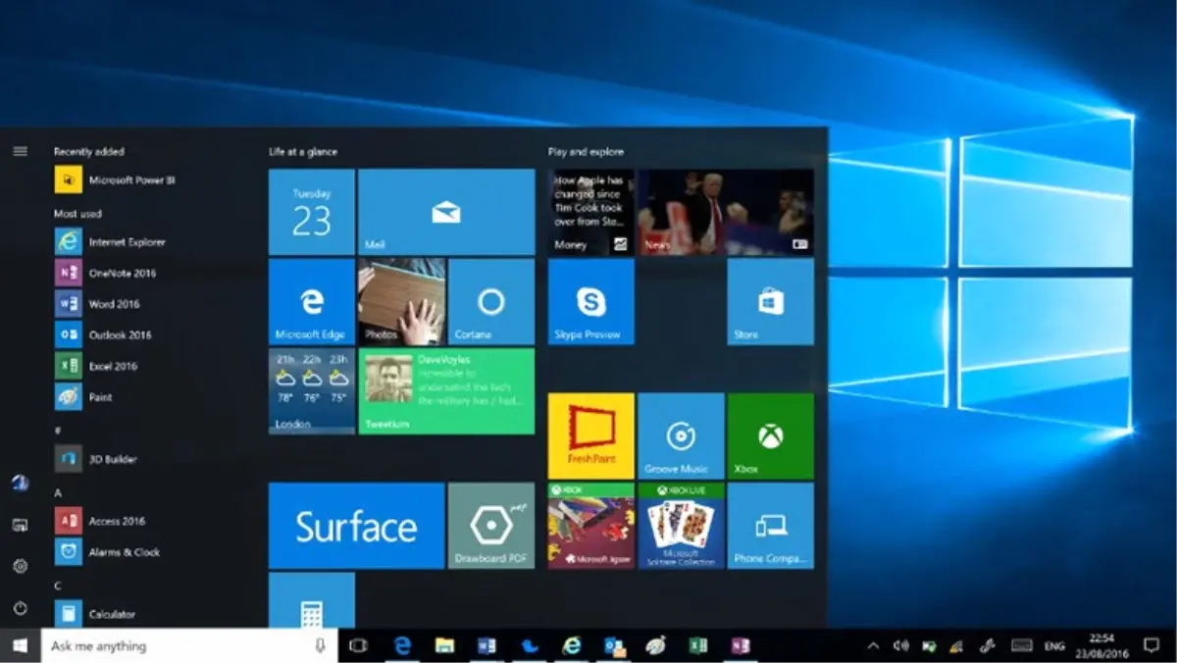The image size is (1177, 663).
Task: Open the Microsoft Edge tile
Action: [311, 302]
